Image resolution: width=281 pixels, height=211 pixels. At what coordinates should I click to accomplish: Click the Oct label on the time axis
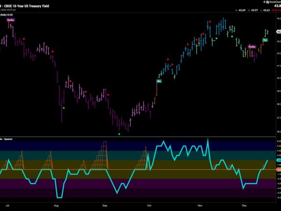149,205
